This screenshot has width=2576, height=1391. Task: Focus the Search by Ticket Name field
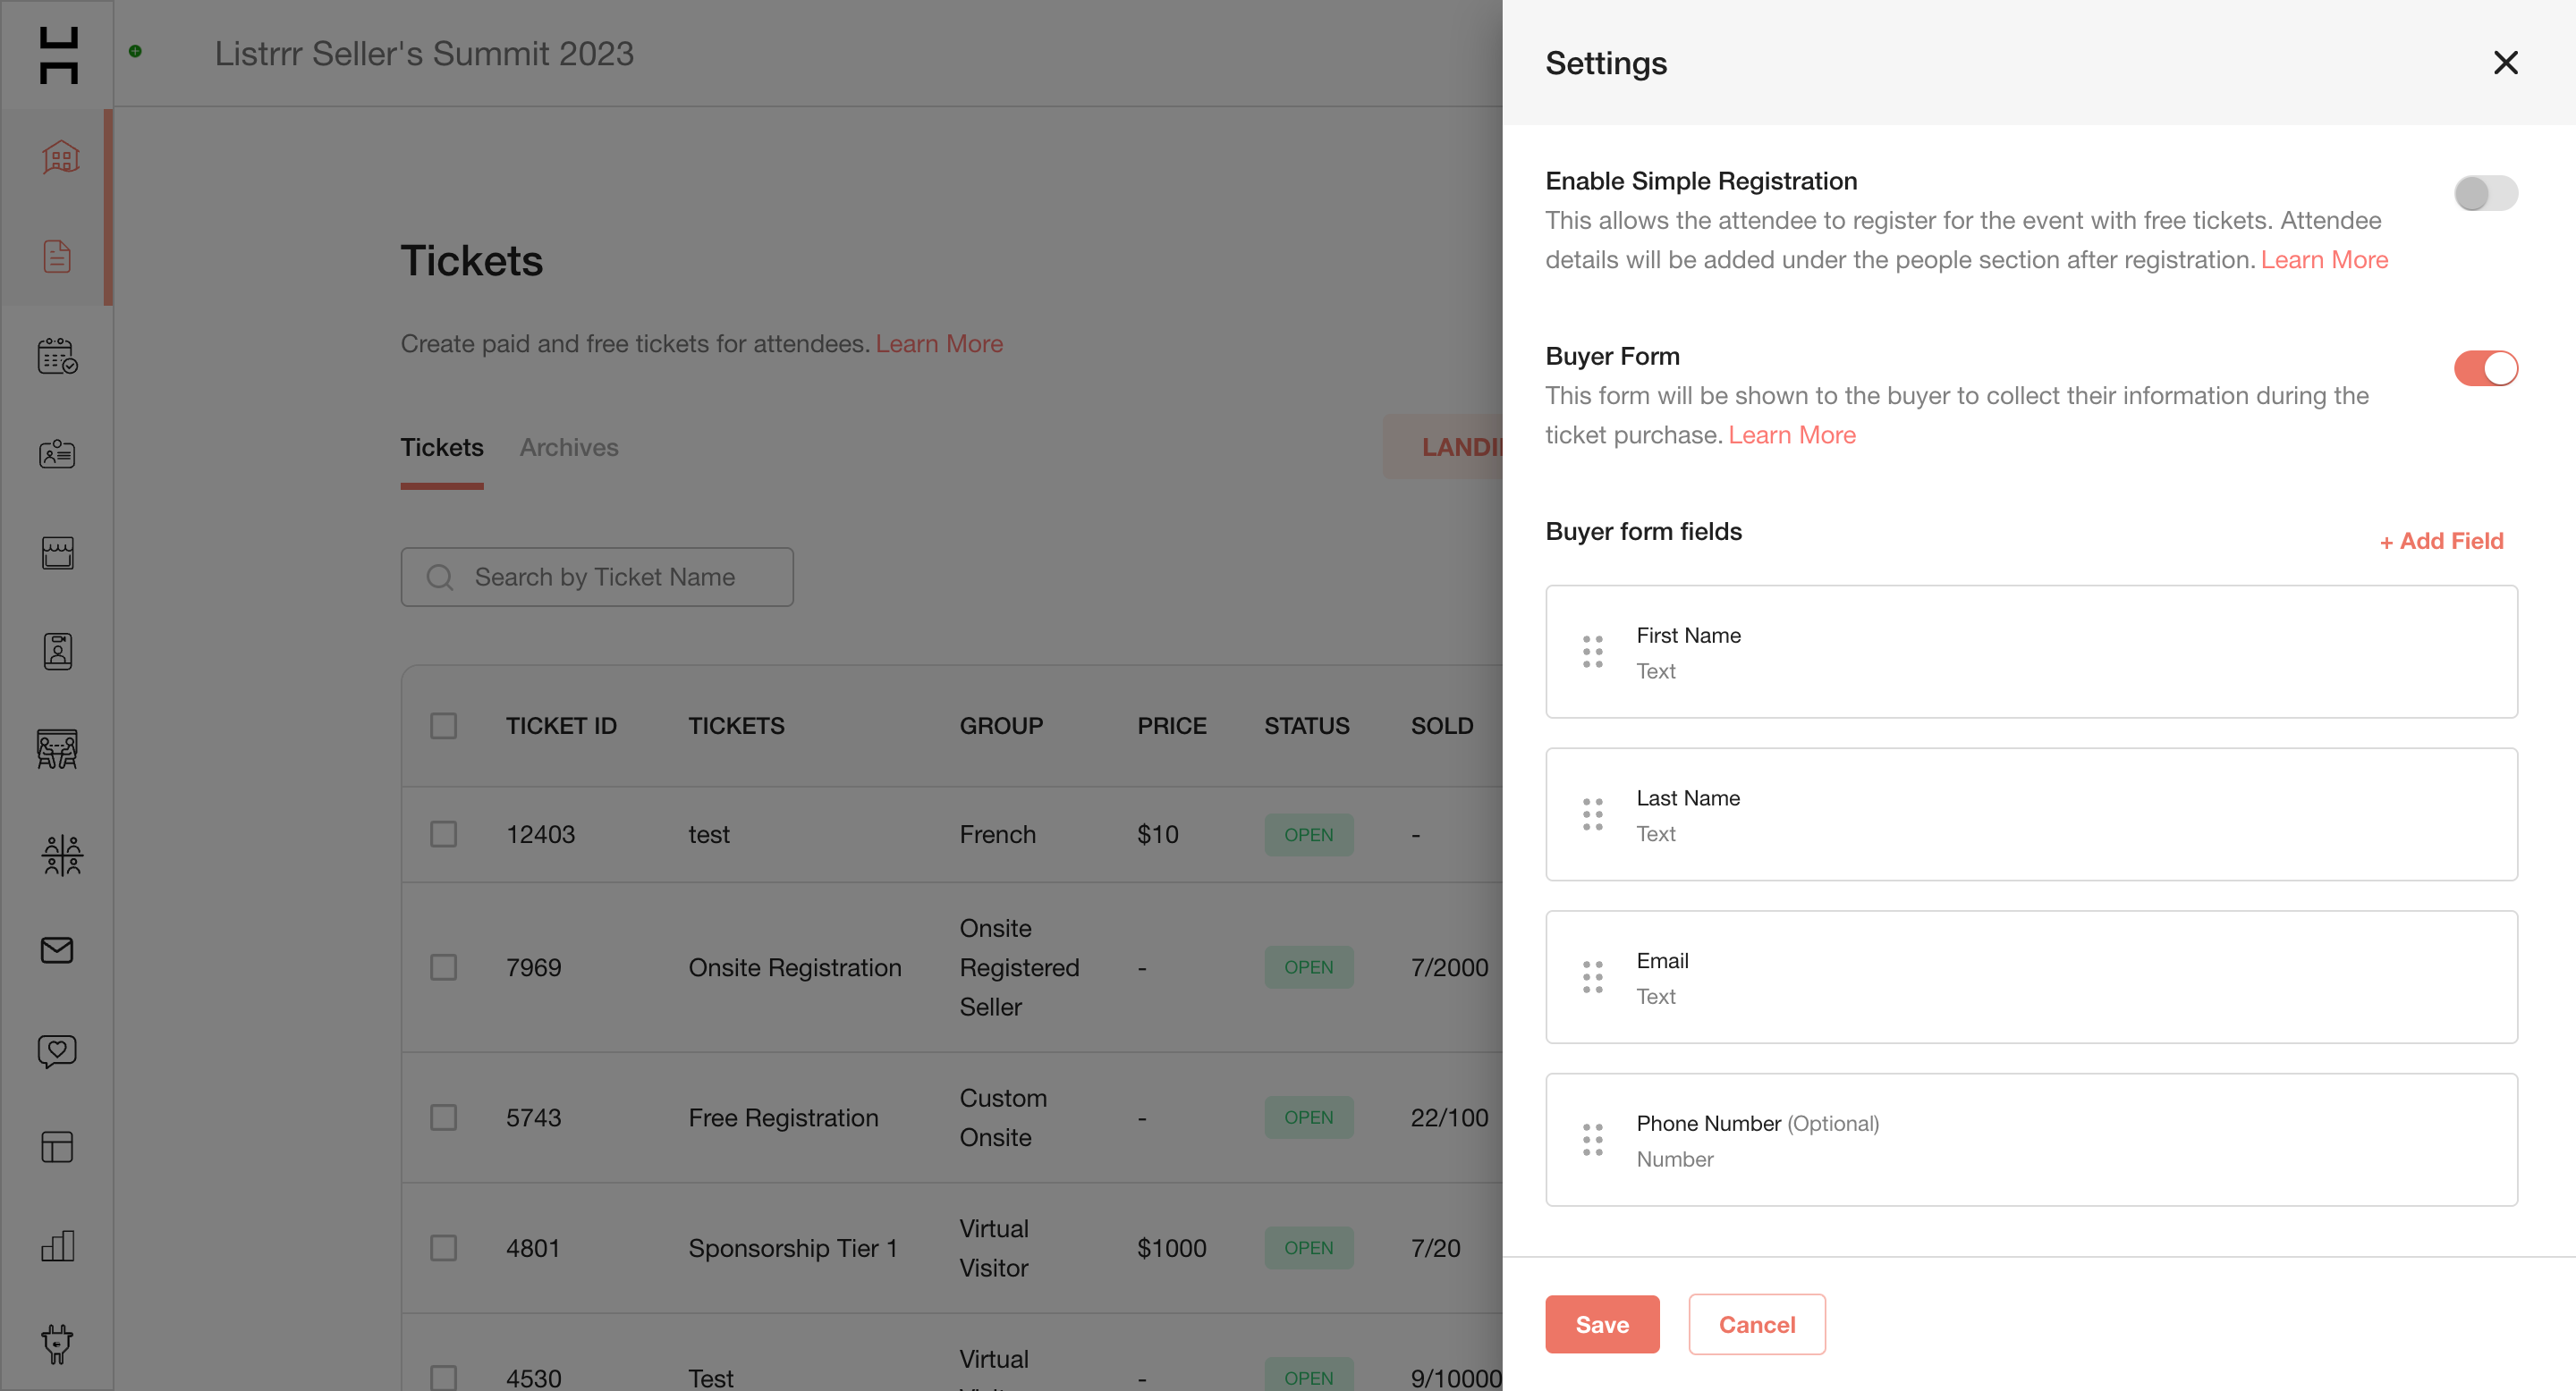(597, 577)
